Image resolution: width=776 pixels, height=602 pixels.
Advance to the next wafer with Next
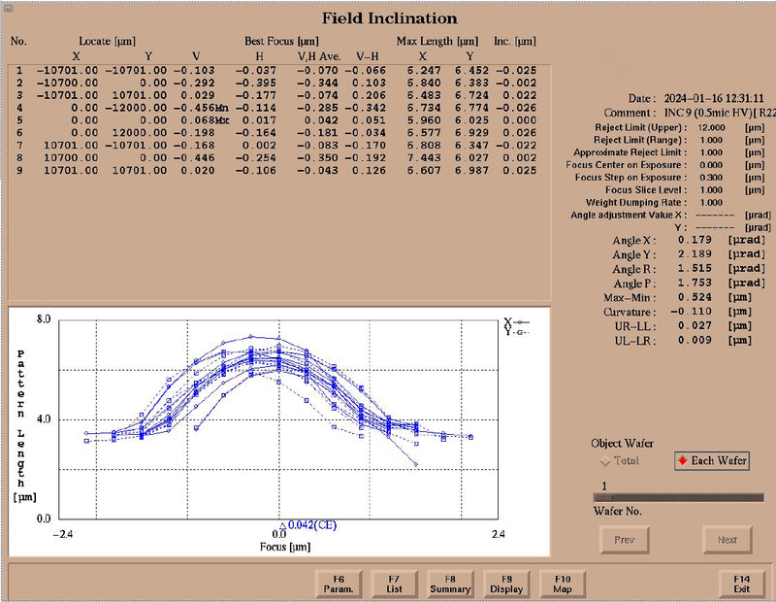pos(727,539)
